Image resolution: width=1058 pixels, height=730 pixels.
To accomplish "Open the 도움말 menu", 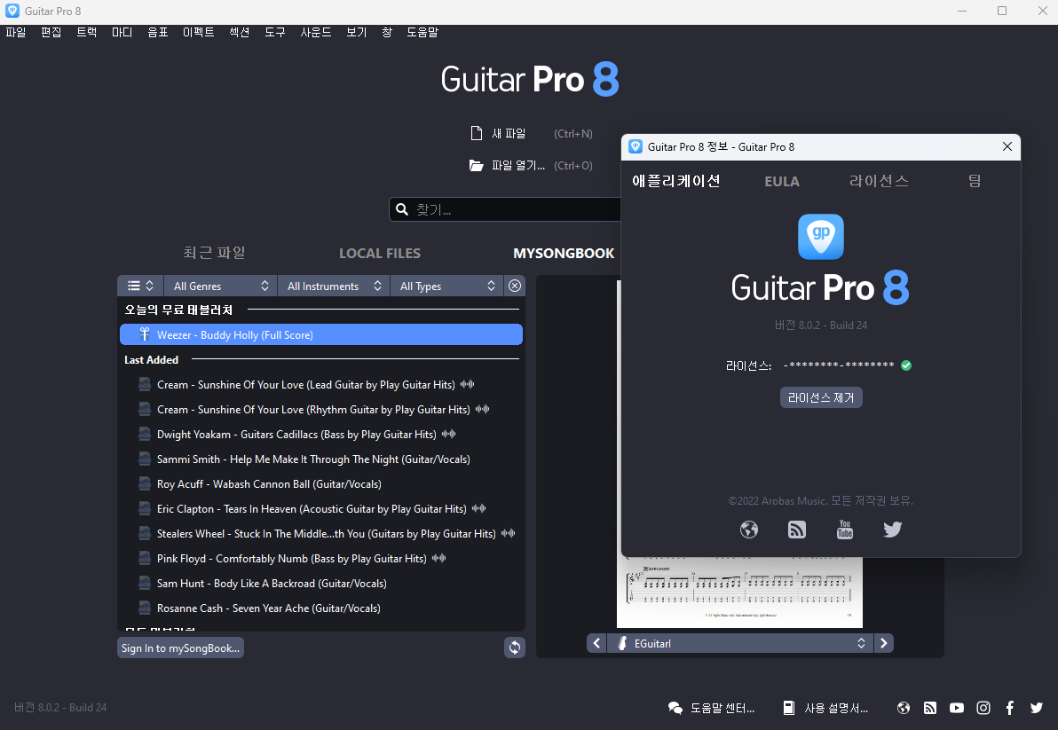I will pos(422,32).
